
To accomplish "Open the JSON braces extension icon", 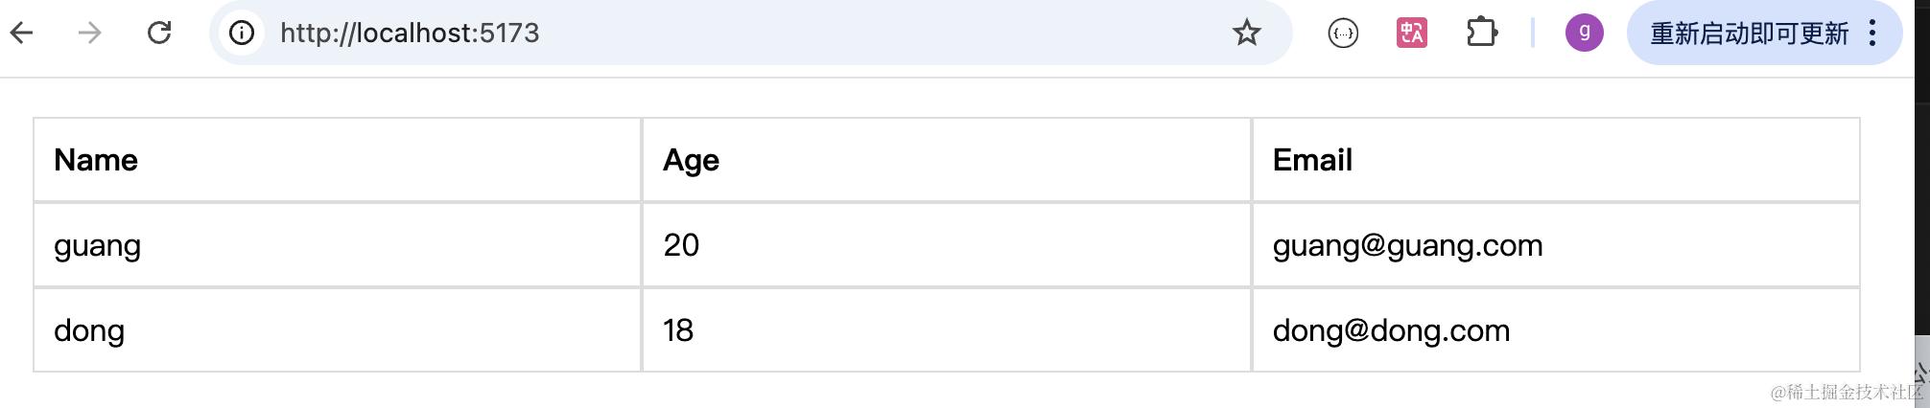I will tap(1343, 34).
